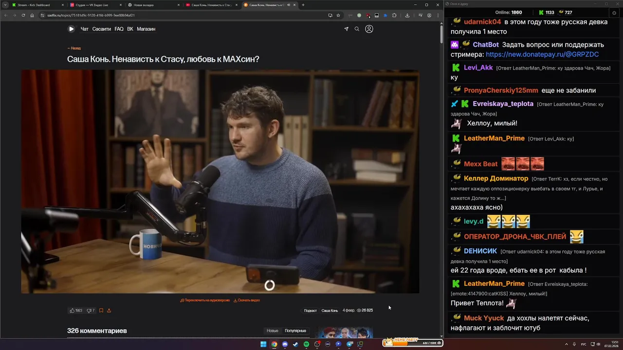Click the browser forward arrow
Viewport: 623px width, 350px height.
point(15,15)
